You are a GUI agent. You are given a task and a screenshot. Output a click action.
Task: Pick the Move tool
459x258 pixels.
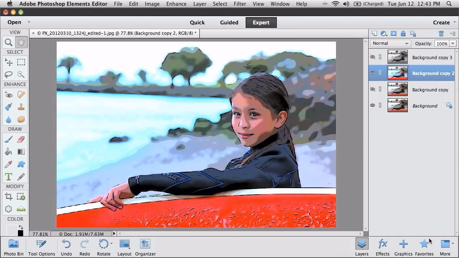8,62
